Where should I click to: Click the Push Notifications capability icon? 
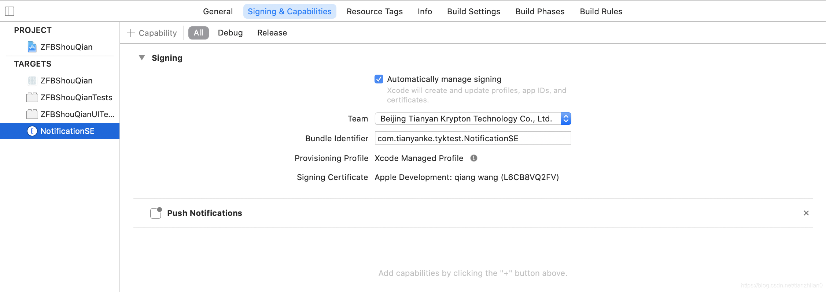pyautogui.click(x=156, y=213)
